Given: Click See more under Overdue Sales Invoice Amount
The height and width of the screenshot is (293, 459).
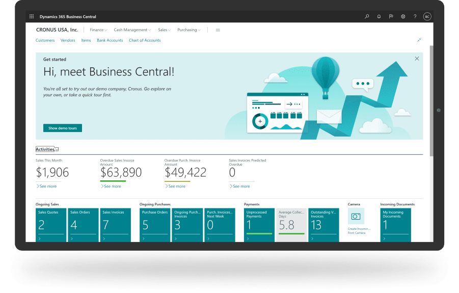Looking at the screenshot, I should [111, 186].
